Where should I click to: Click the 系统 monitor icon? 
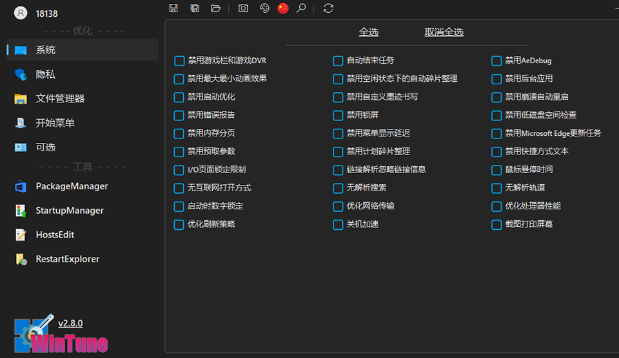pos(21,50)
